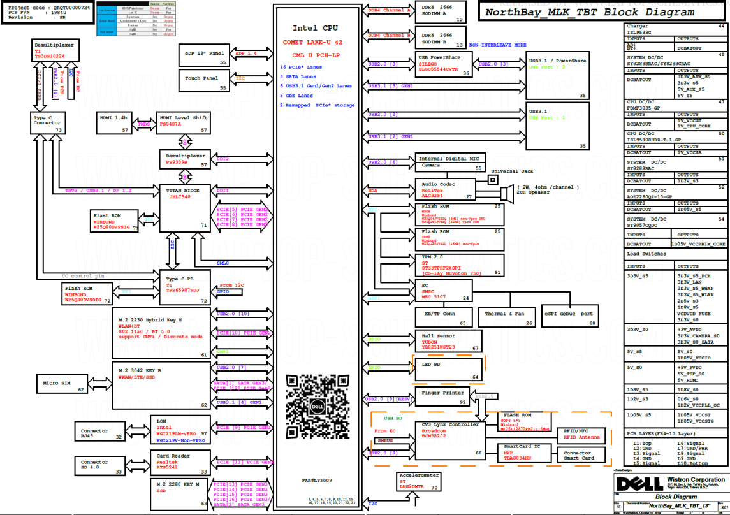Click the Audio Codec Realtek ALC3254 block

pyautogui.click(x=445, y=190)
